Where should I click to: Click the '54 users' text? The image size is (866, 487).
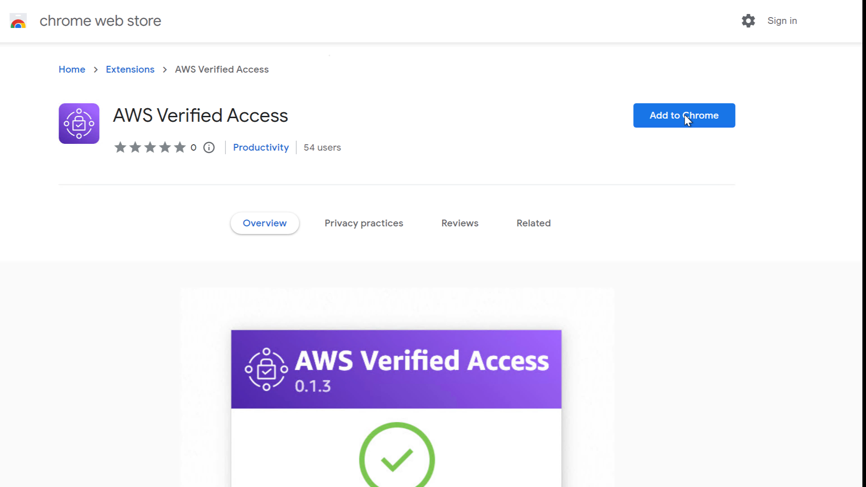click(322, 147)
